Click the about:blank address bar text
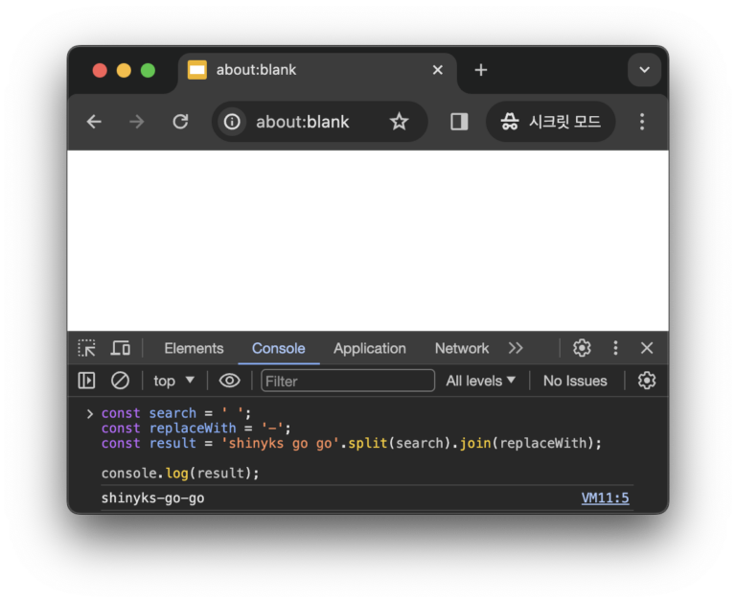 tap(302, 122)
